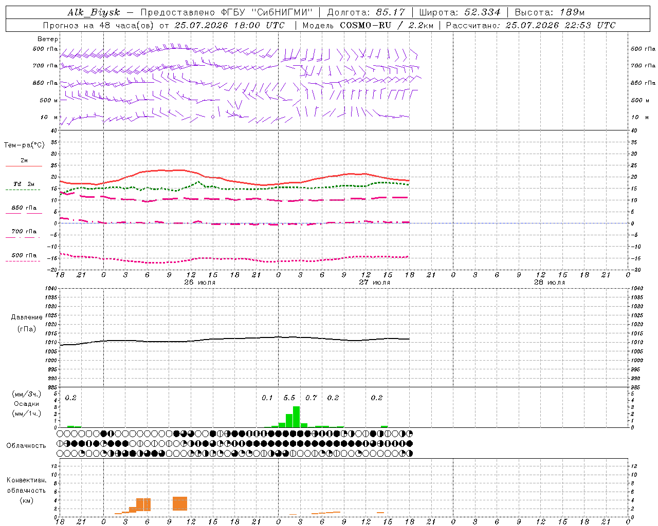Click the 5.5 precipitation value label
Image resolution: width=658 pixels, height=526 pixels.
point(289,398)
